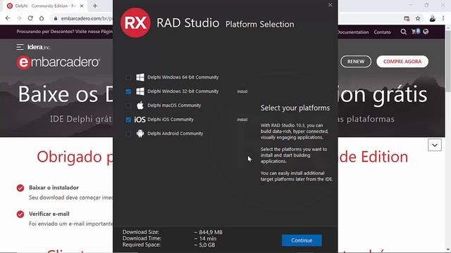The image size is (451, 253).
Task: Enable Delphi Android Community checkbox
Action: pyautogui.click(x=128, y=134)
